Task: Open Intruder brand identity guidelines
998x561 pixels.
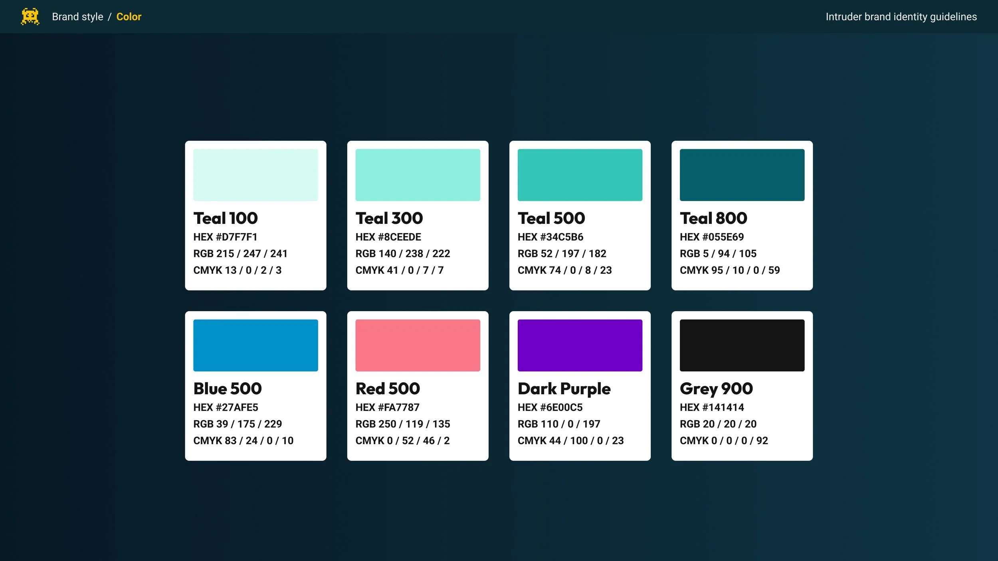Action: [x=901, y=16]
